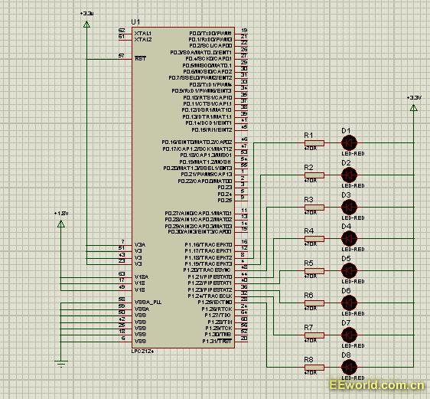
Task: Click the V18A pin label
Action: (x=142, y=277)
